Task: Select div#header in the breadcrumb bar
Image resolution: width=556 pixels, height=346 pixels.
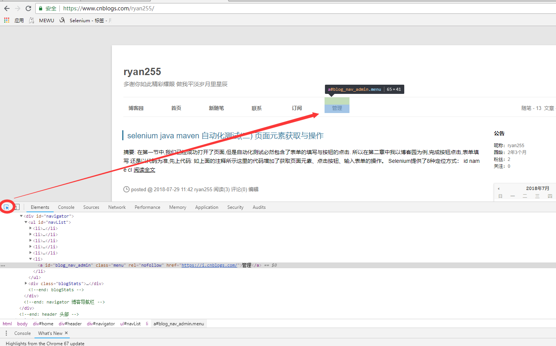Action: [x=70, y=324]
